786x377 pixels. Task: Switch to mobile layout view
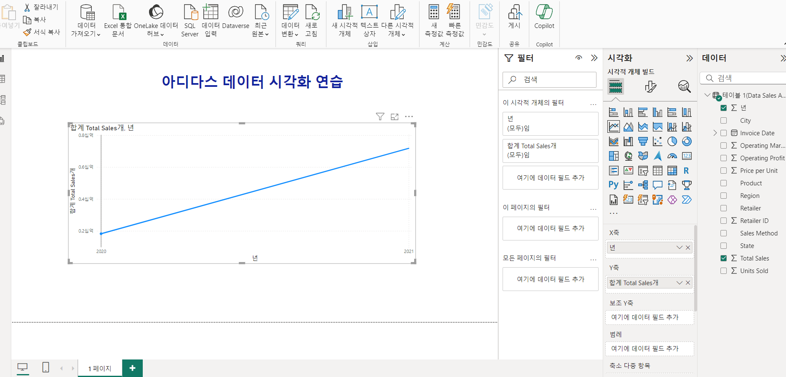46,367
